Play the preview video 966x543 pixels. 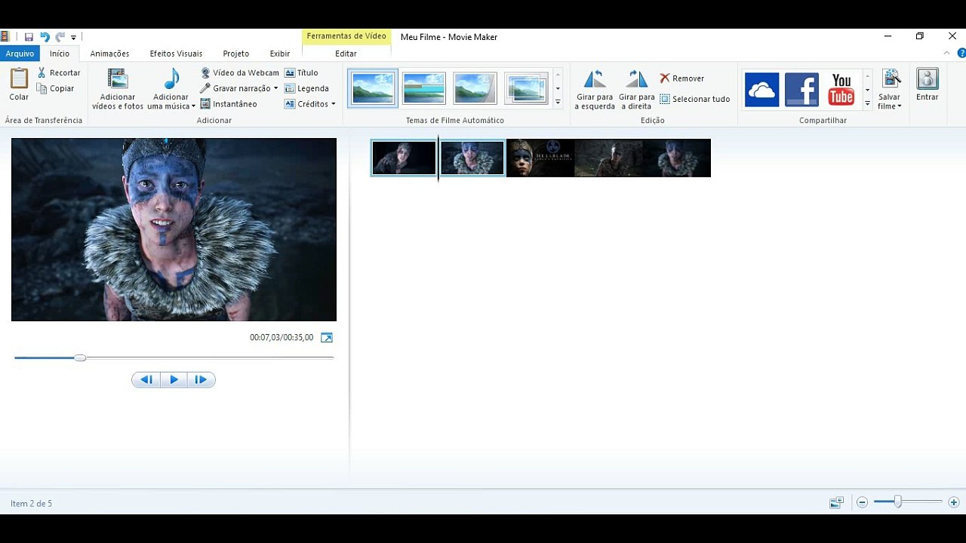click(x=174, y=380)
